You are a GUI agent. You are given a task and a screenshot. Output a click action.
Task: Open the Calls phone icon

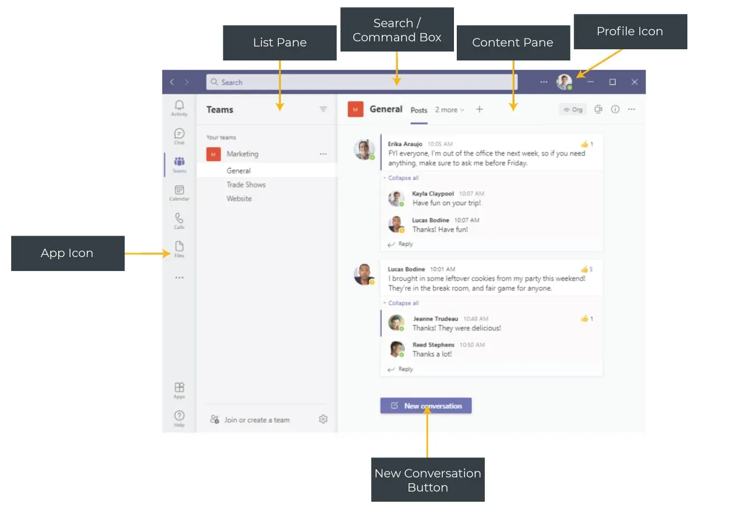pos(179,220)
